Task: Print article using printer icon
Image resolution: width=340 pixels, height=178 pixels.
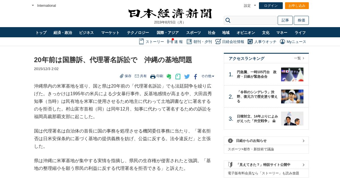Action: (153, 76)
